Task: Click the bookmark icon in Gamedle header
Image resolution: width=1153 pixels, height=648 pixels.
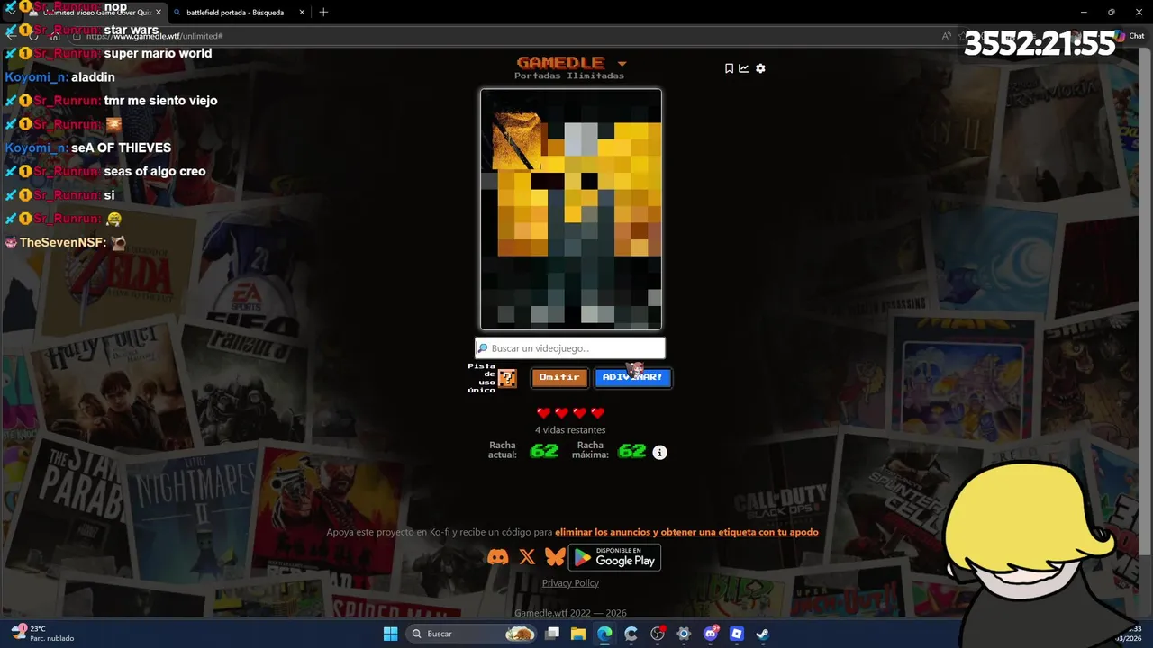Action: coord(729,68)
